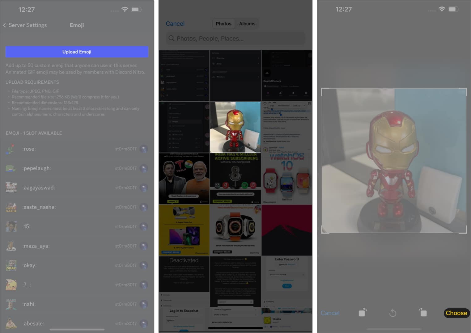Tap the battery icon on crop screen
The height and width of the screenshot is (333, 471).
click(x=453, y=9)
